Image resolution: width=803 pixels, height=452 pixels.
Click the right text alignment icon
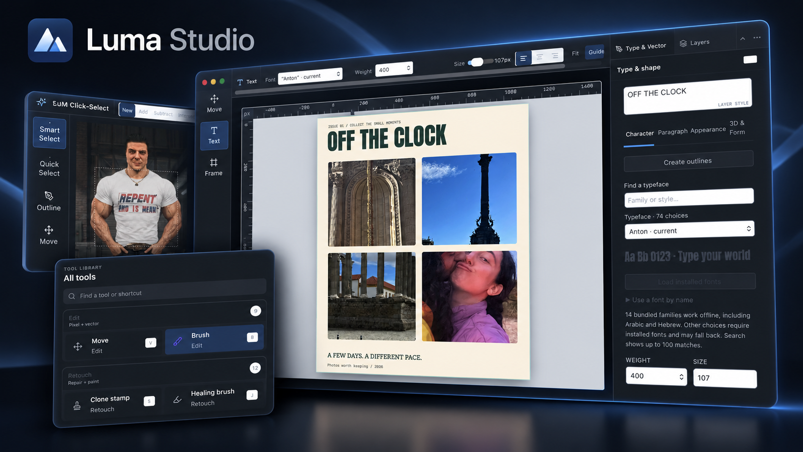(x=555, y=56)
